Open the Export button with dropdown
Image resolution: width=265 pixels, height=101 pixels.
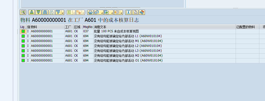109,12
